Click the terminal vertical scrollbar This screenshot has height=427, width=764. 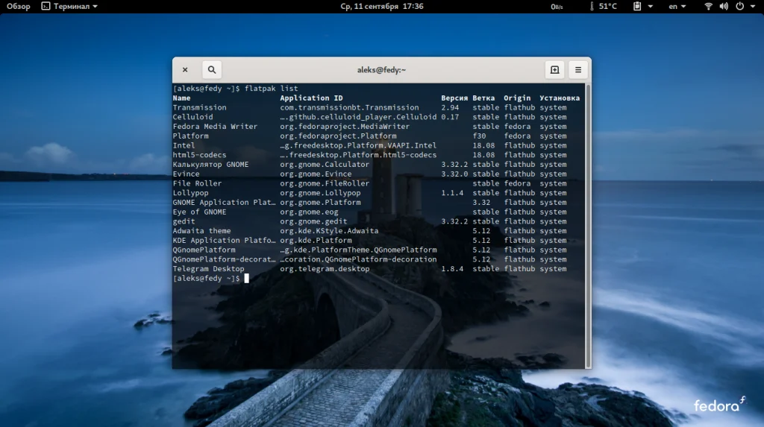[x=588, y=224]
